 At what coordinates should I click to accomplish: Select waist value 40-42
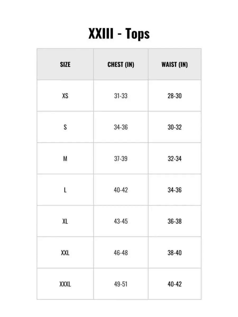pos(175,284)
